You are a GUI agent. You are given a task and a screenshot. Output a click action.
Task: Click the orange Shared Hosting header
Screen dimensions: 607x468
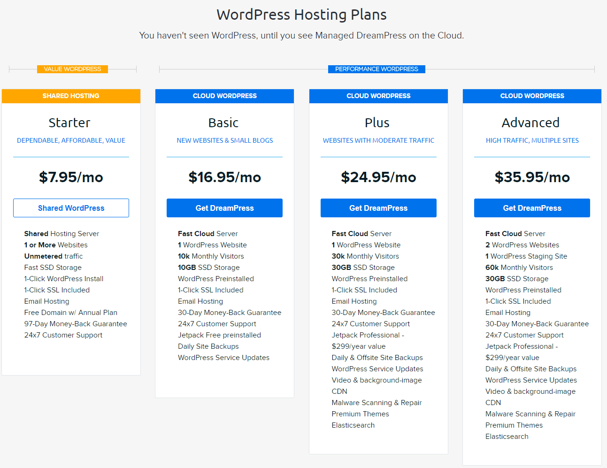71,96
